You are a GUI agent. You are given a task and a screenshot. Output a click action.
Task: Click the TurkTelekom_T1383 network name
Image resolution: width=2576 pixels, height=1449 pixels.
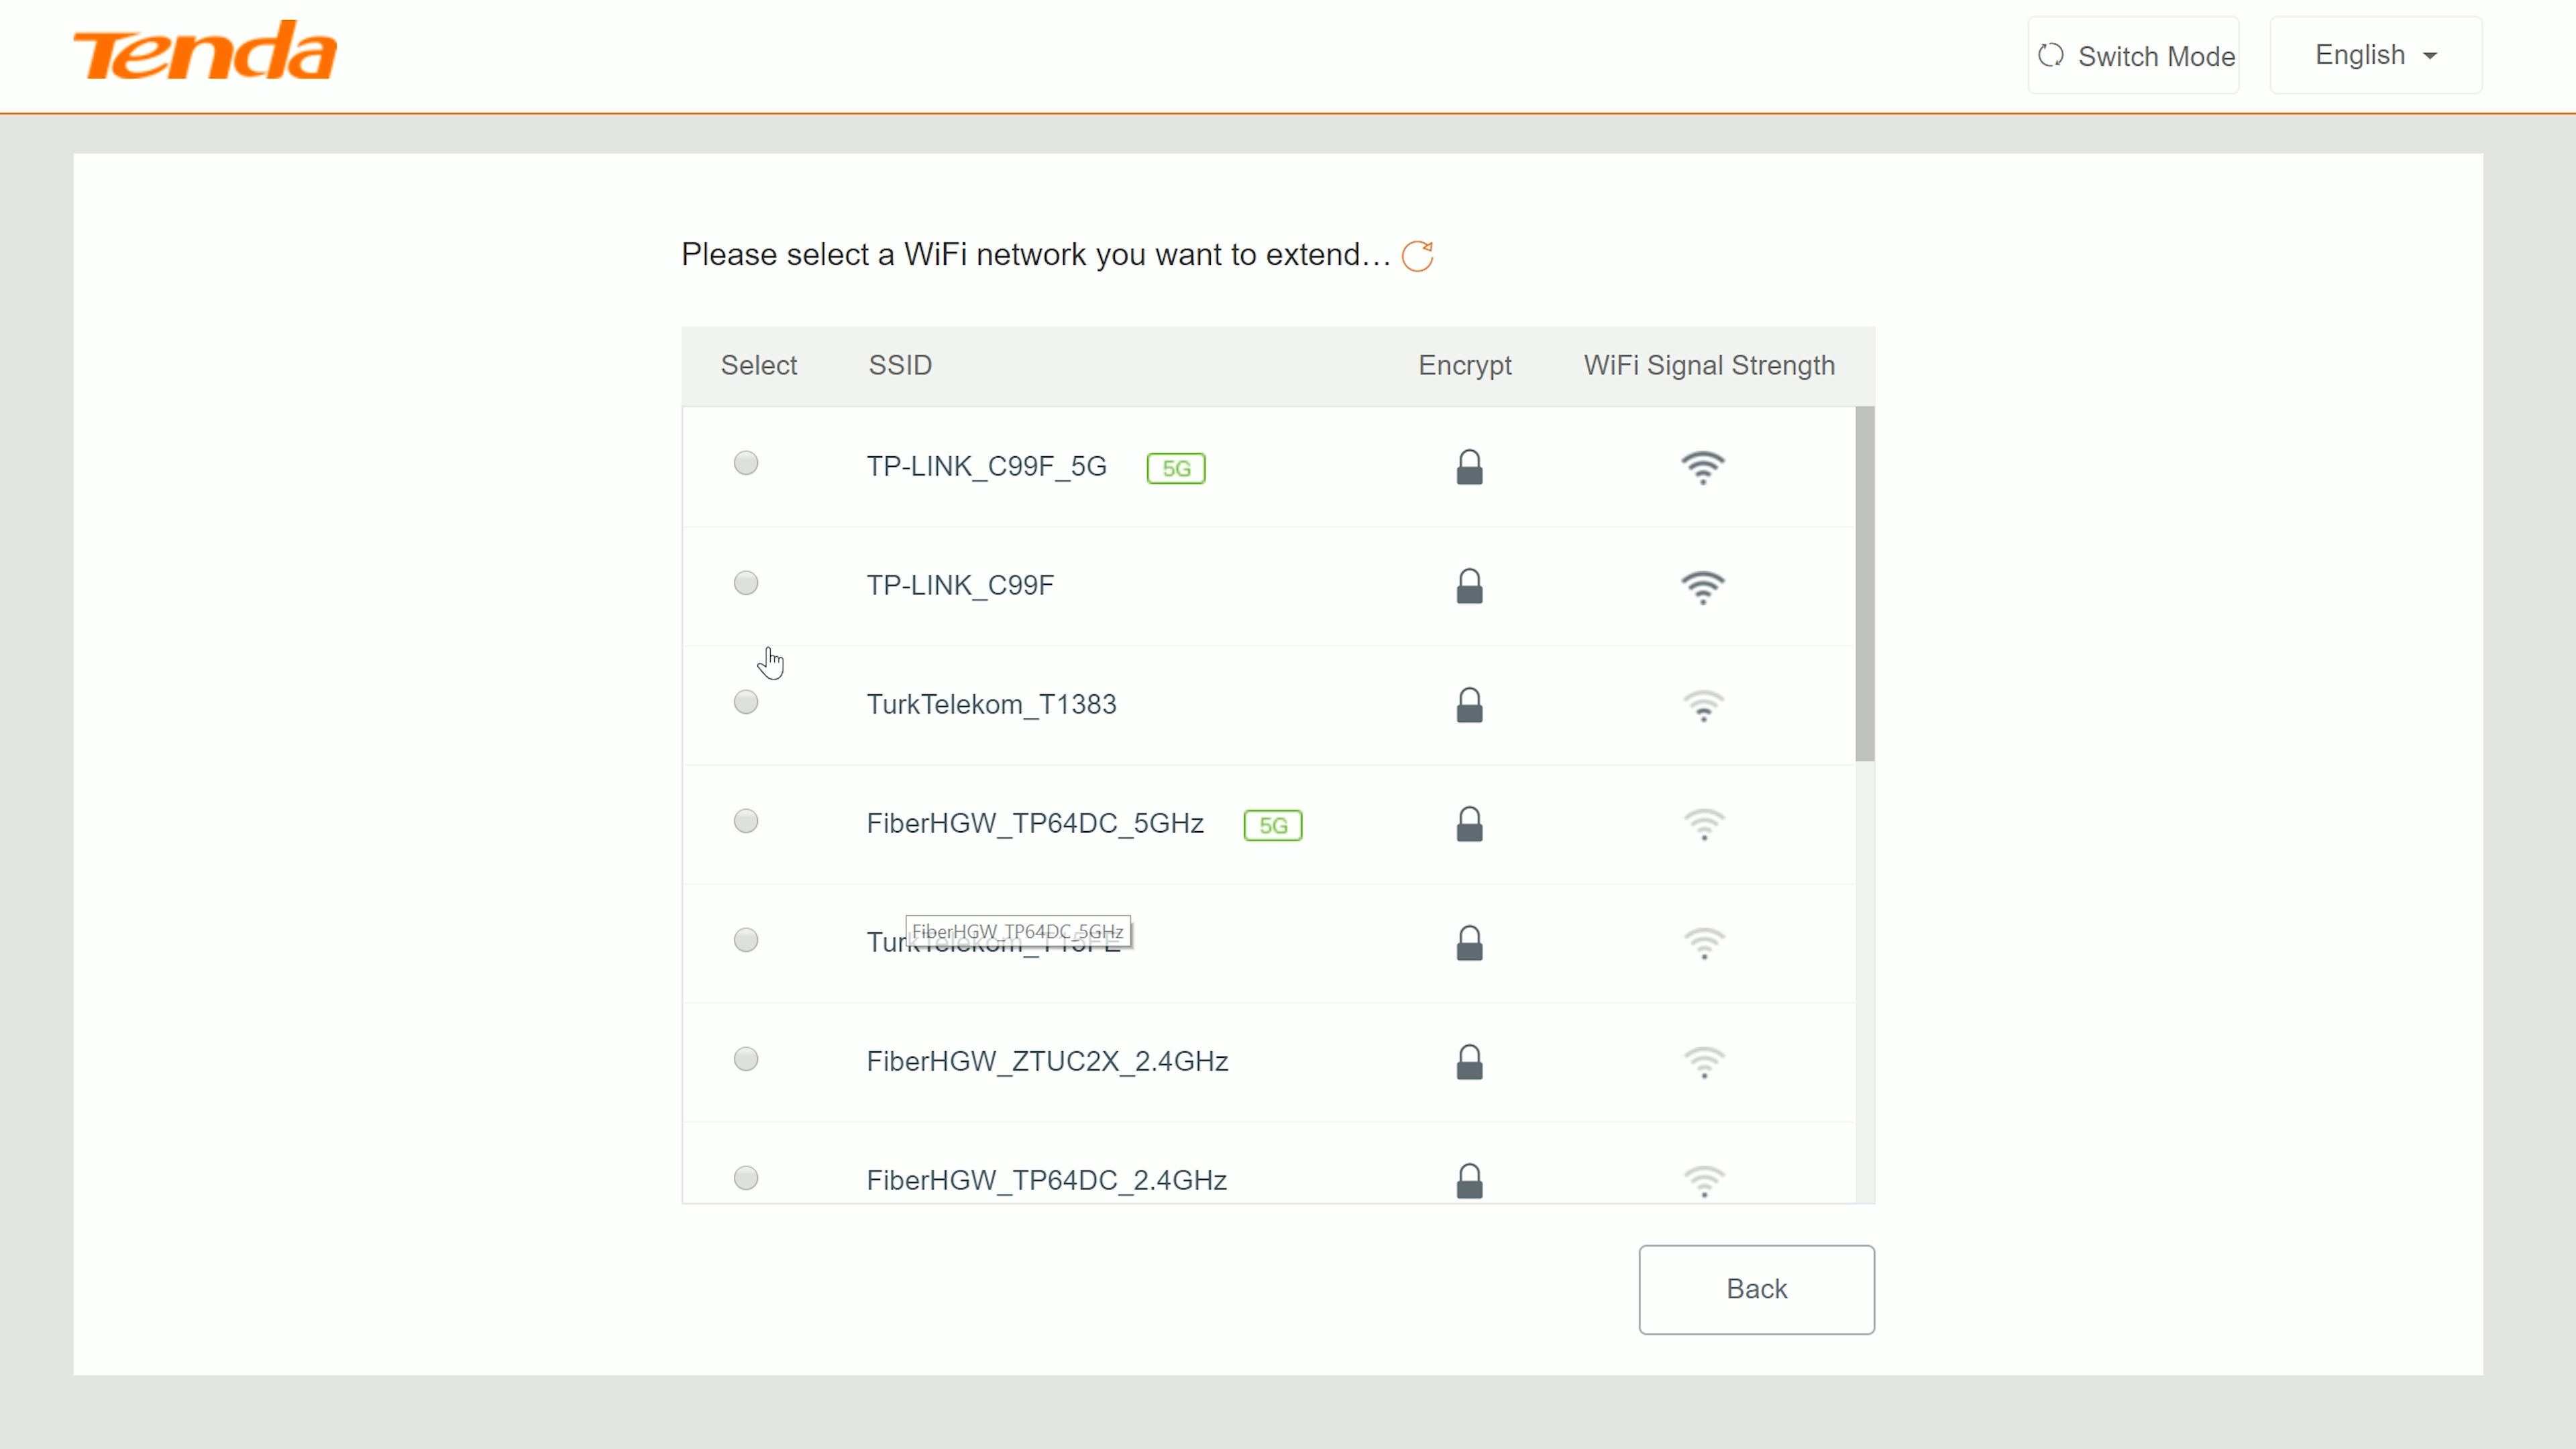991,705
